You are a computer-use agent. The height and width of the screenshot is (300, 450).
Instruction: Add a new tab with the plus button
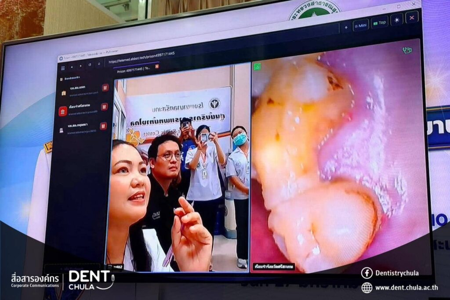pos(346,28)
